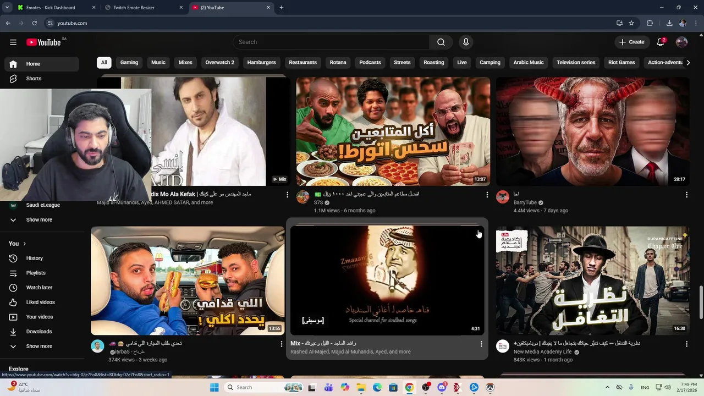Screen dimensions: 704x396
Task: Open Your videos page
Action: (42, 317)
